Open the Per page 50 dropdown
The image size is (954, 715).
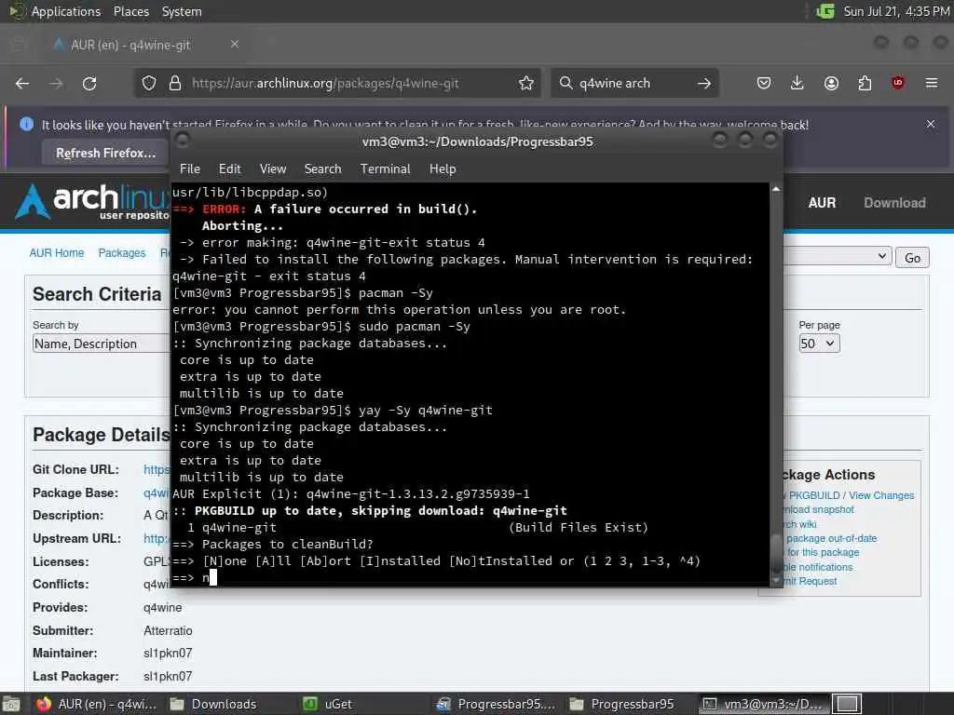coord(819,344)
